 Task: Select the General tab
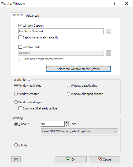click(18, 15)
